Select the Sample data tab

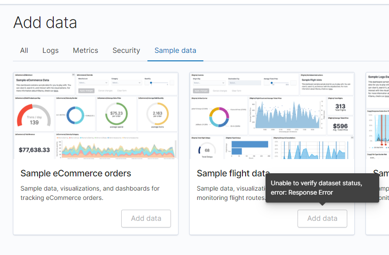(175, 51)
